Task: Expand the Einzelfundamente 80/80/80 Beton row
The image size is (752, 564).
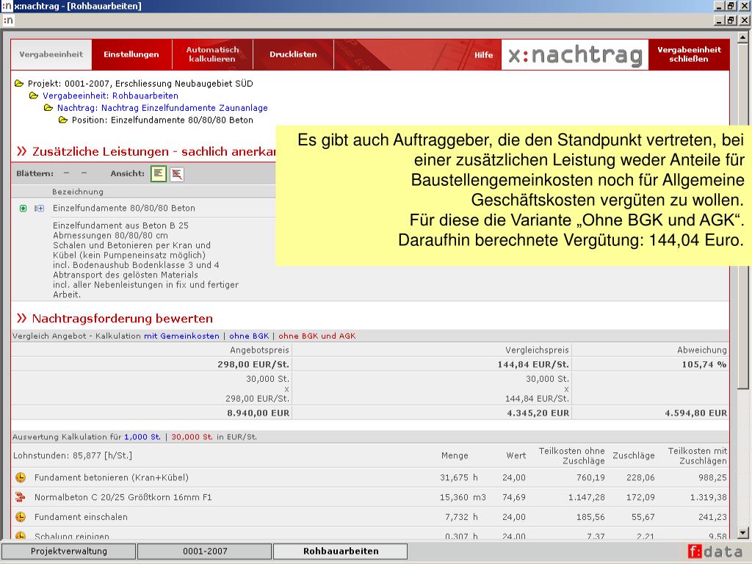Action: 40,208
